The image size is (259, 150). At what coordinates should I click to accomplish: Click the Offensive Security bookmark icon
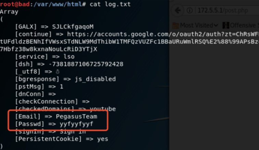[226, 25]
